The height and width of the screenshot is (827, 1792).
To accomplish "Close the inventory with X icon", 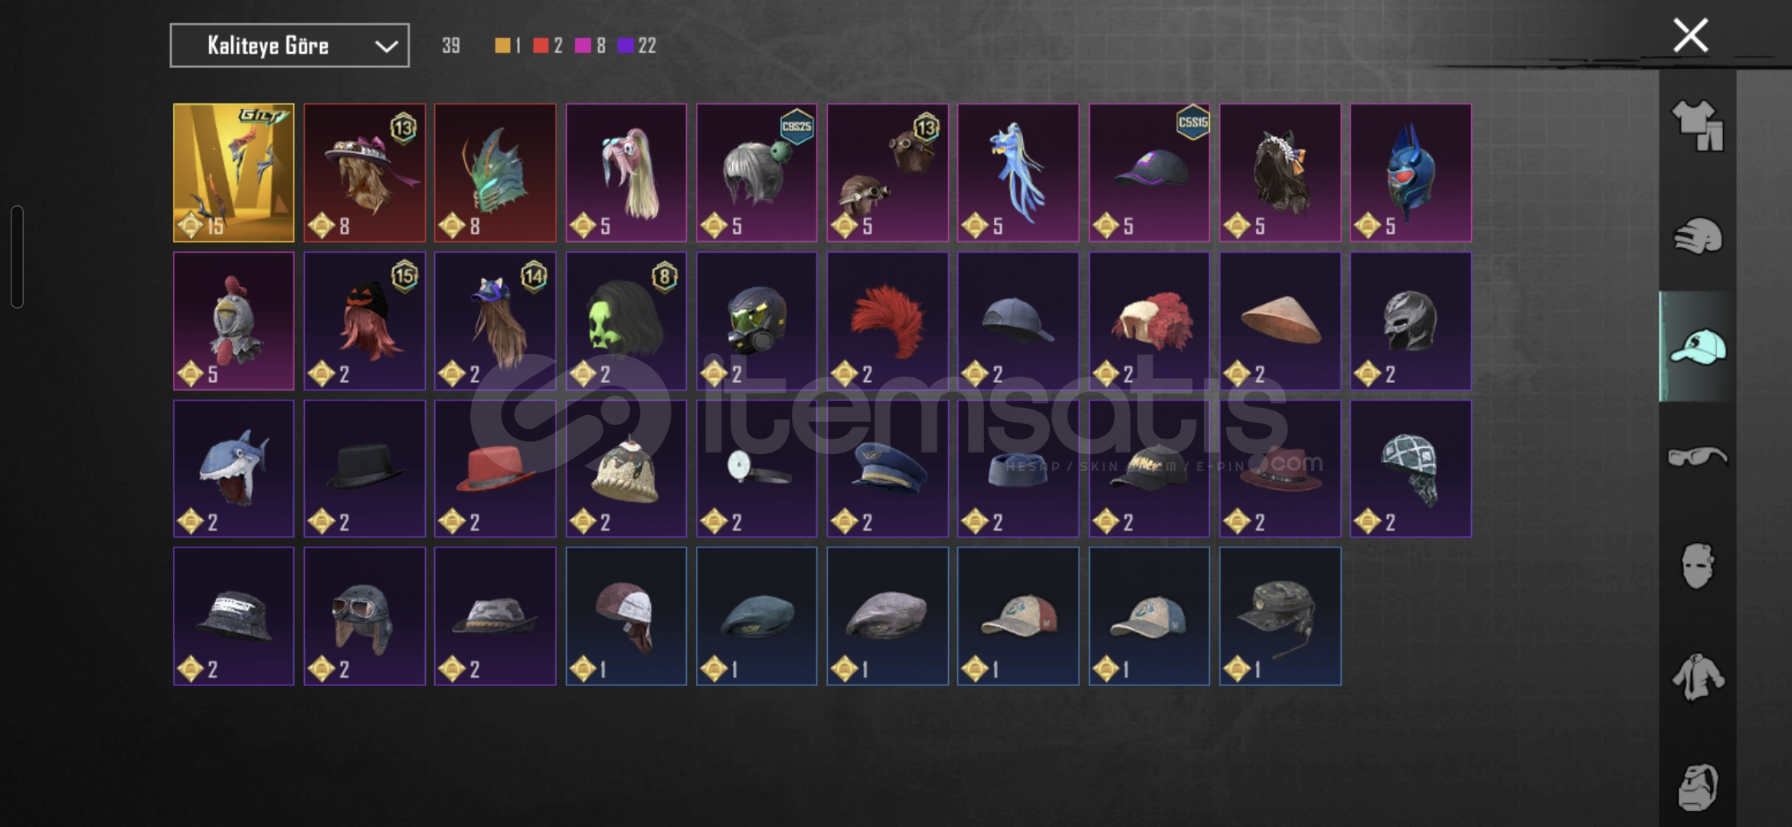I will click(1690, 35).
